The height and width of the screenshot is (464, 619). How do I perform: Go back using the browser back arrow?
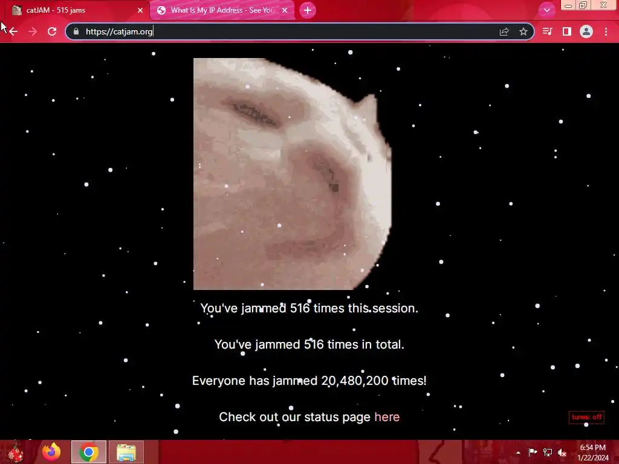(13, 31)
